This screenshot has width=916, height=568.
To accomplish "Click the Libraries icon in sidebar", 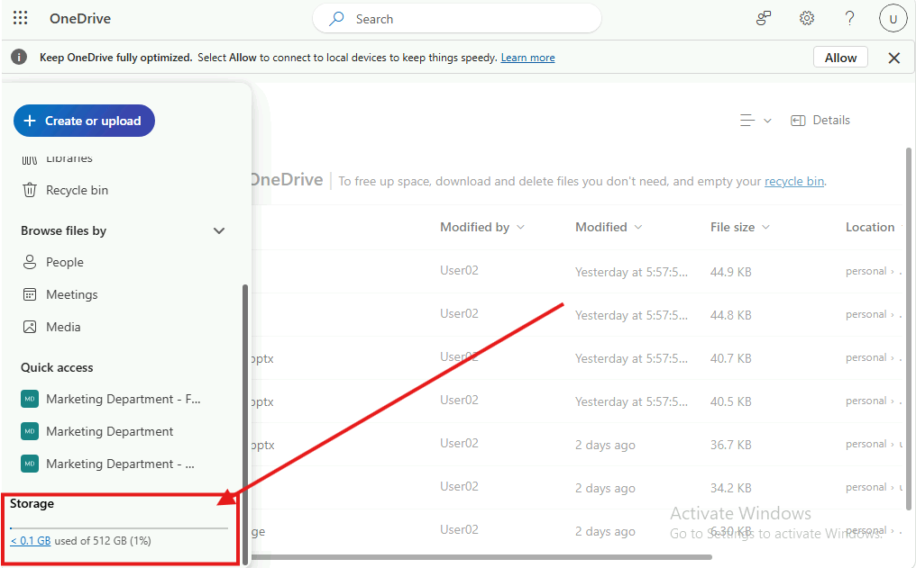I will (x=30, y=159).
